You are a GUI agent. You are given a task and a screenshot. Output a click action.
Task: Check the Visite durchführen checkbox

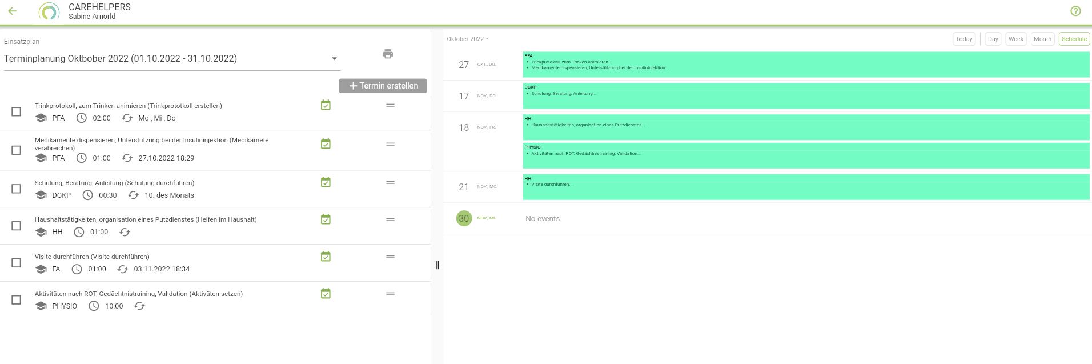click(x=17, y=263)
